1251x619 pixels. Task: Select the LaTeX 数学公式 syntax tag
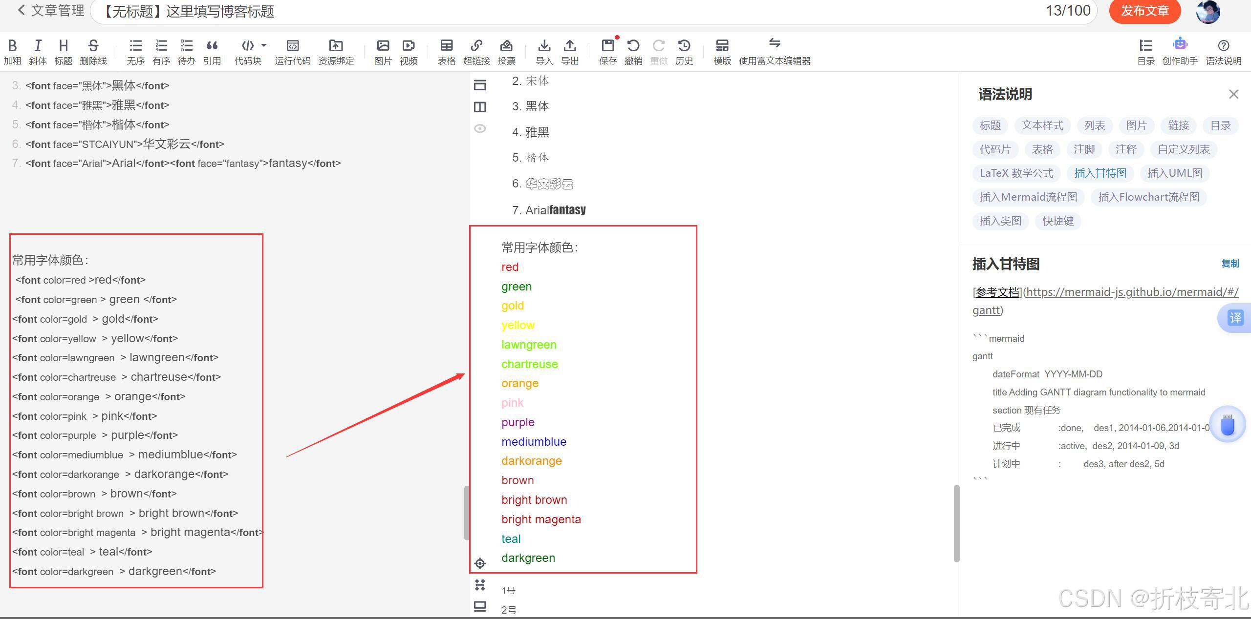(x=1016, y=173)
